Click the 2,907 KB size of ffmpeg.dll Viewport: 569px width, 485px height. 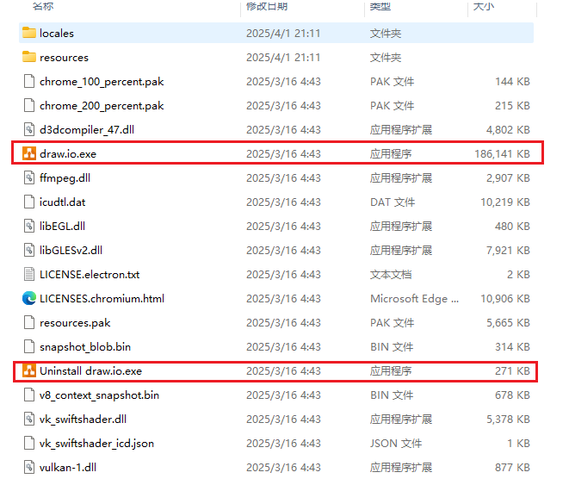[508, 177]
